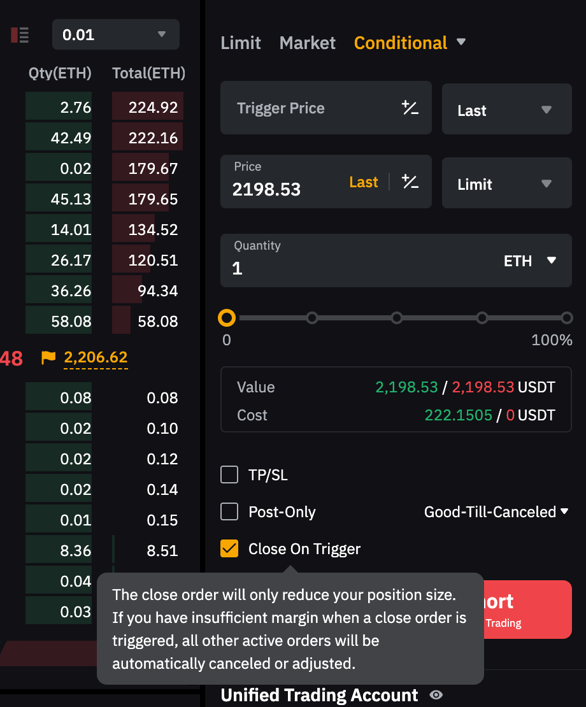
Task: Click the Trigger Price input field
Action: click(306, 108)
